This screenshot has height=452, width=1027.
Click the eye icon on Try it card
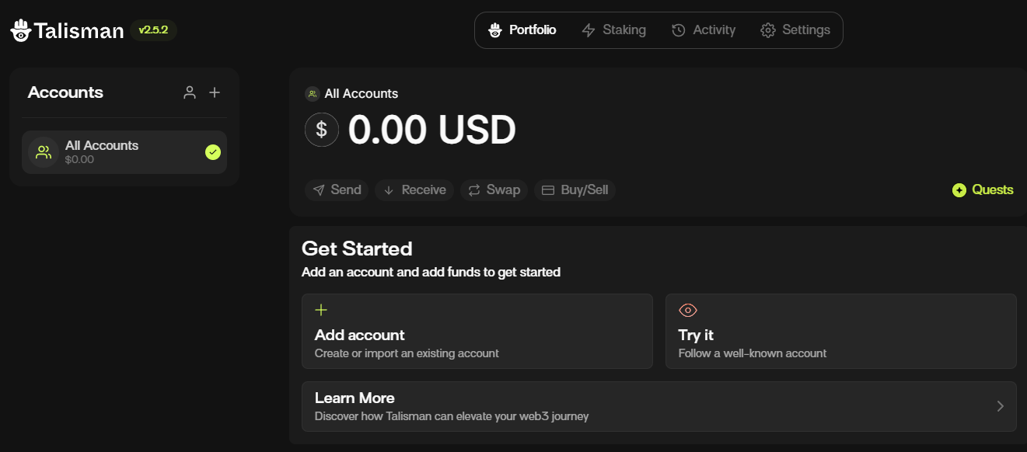coord(688,311)
